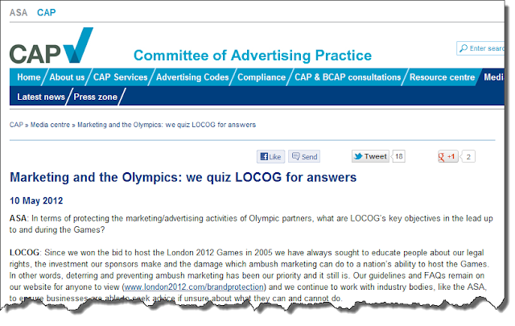Share the article with the Tweet button
The width and height of the screenshot is (515, 326).
point(370,156)
